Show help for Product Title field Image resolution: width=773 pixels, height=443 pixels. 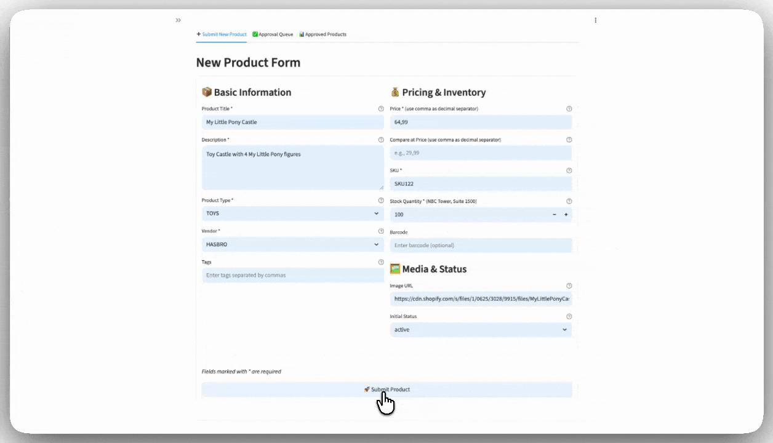[x=381, y=109]
